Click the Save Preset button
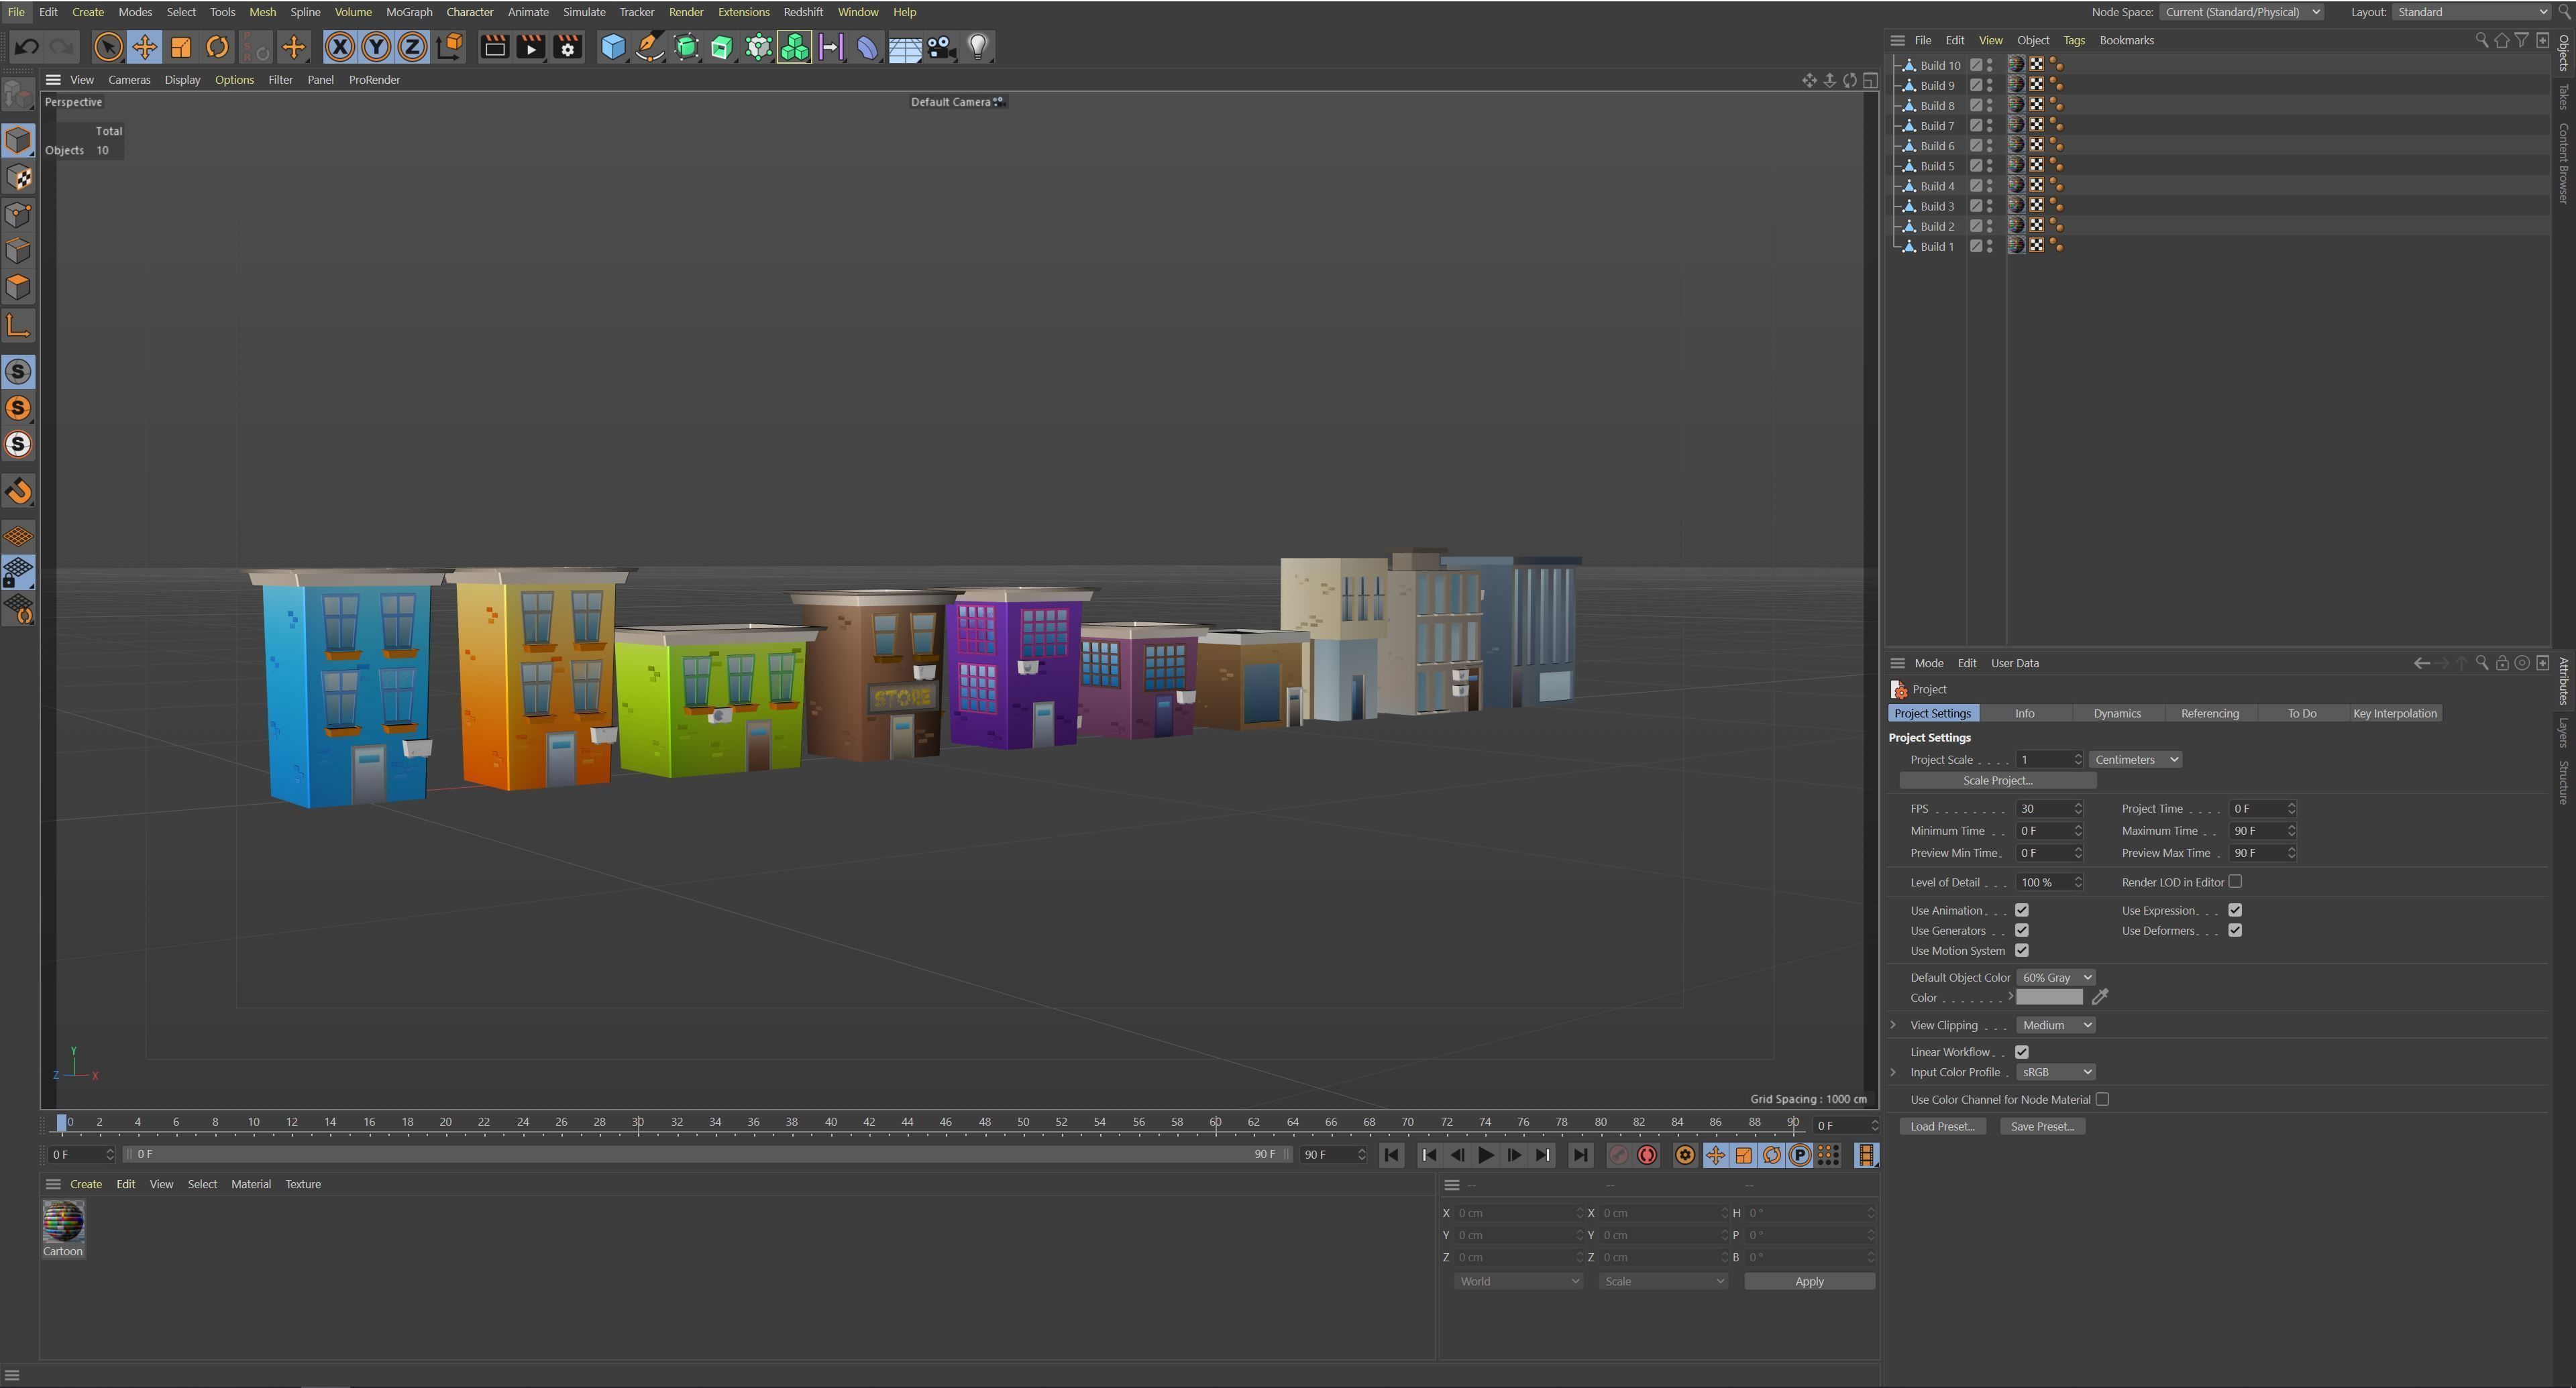Screen dimensions: 2576x1388 (x=2042, y=1126)
